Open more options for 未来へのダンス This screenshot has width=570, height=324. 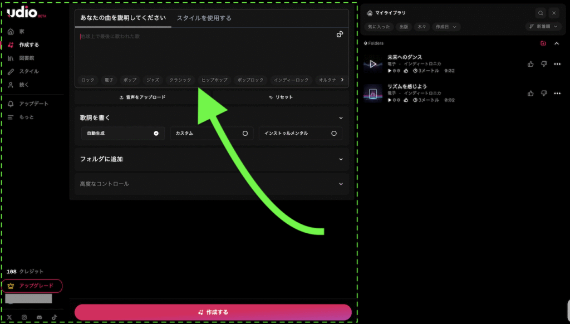[557, 64]
